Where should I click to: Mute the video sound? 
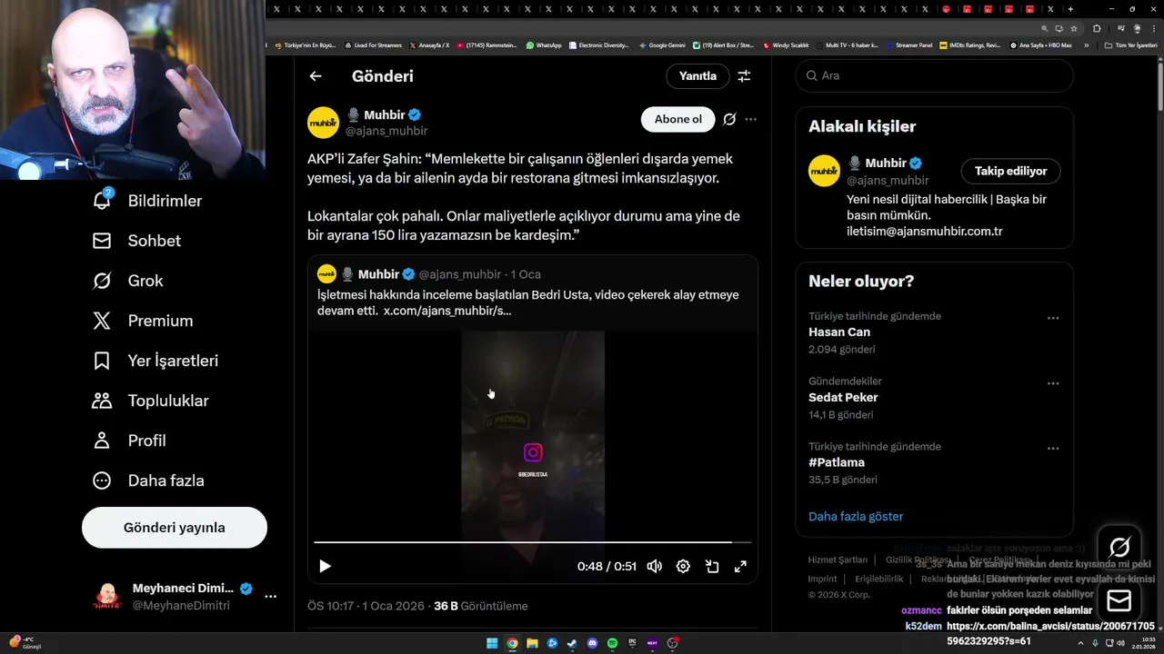[x=654, y=566]
